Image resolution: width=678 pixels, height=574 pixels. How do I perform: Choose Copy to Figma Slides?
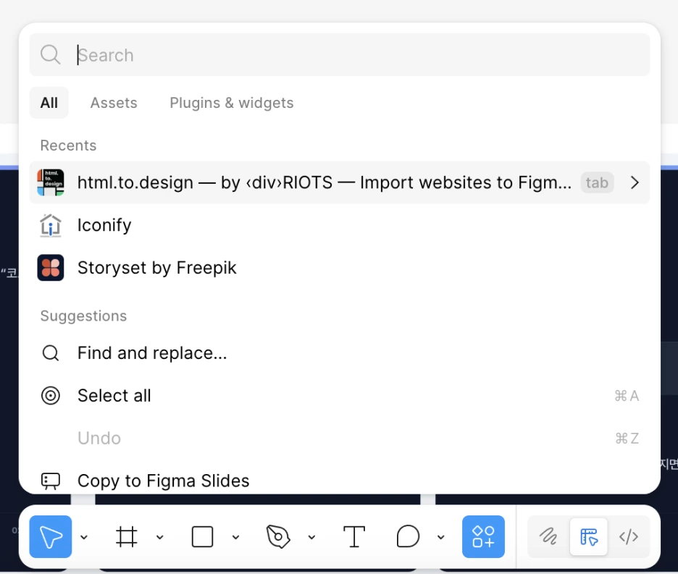(x=340, y=481)
